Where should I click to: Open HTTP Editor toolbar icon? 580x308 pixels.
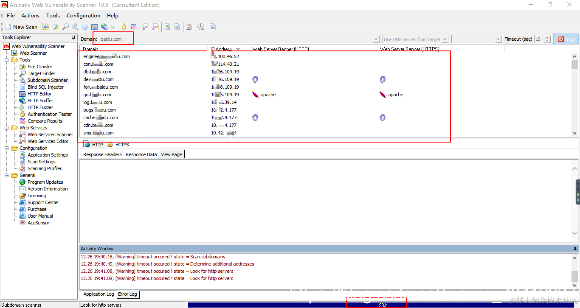click(x=95, y=27)
